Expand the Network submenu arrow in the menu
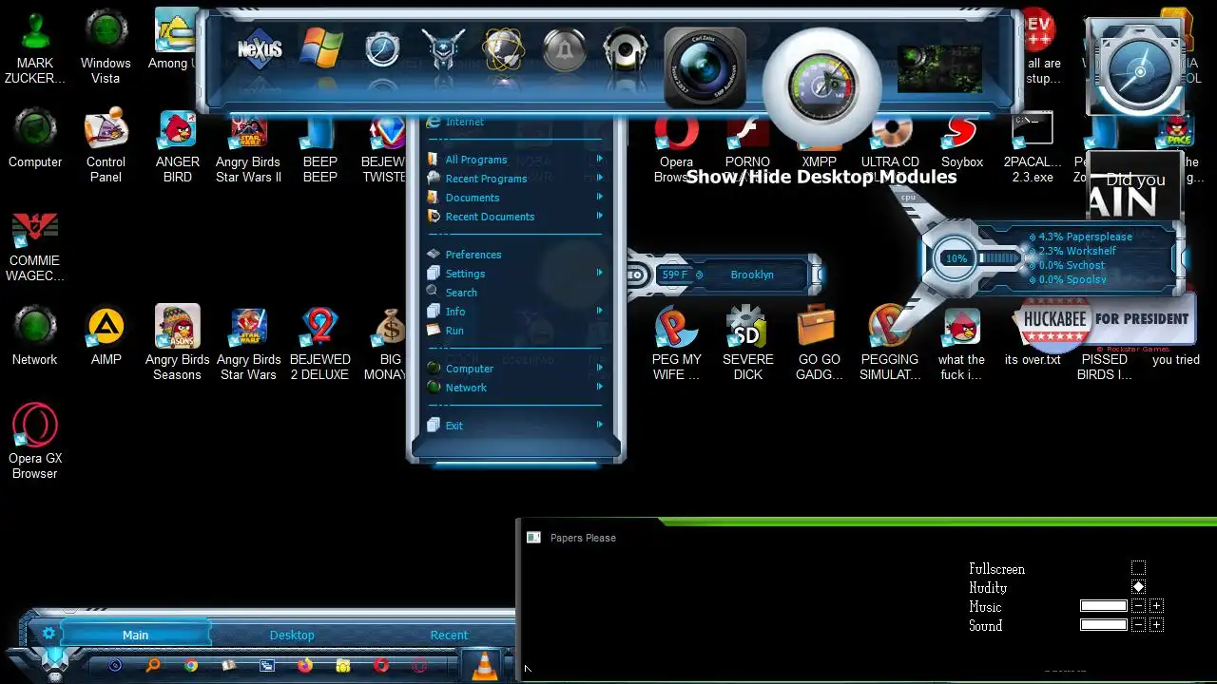 point(600,387)
